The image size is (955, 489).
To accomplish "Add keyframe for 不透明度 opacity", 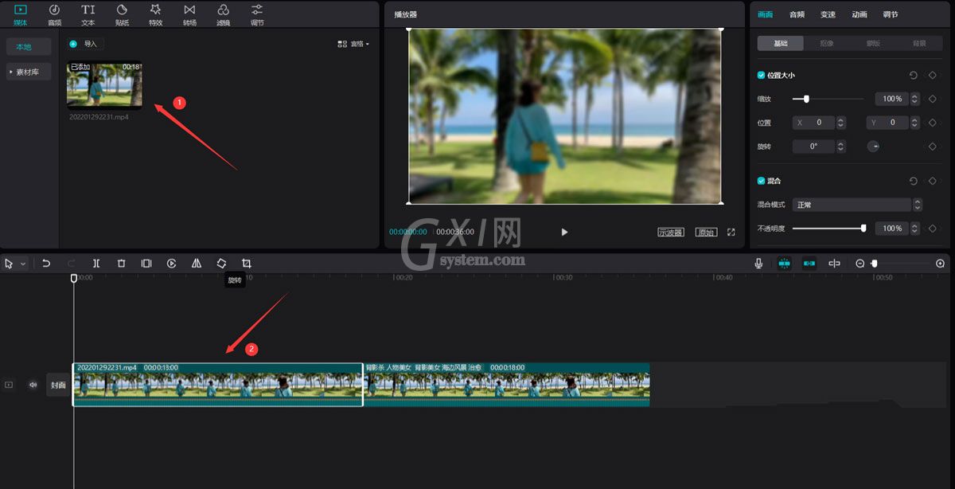I will (x=933, y=229).
